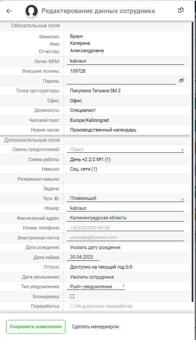Click the Tags help question icon
Viewport: 196px width, 340px height.
(x=56, y=198)
